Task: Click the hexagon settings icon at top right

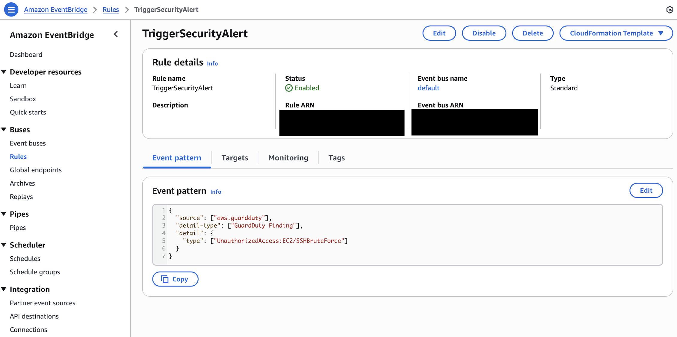Action: 670,10
